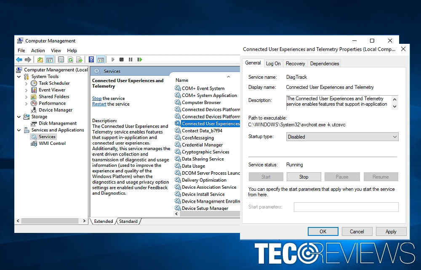The height and width of the screenshot is (270, 421).
Task: Click Apply in the Properties dialog
Action: [x=391, y=232]
